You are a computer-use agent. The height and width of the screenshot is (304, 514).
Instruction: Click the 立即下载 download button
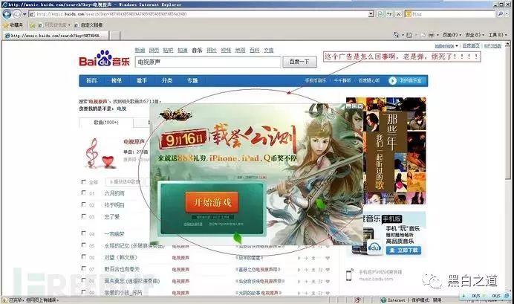[403, 250]
